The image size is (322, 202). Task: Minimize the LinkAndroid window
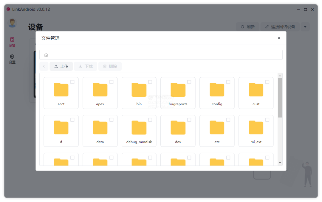point(298,10)
